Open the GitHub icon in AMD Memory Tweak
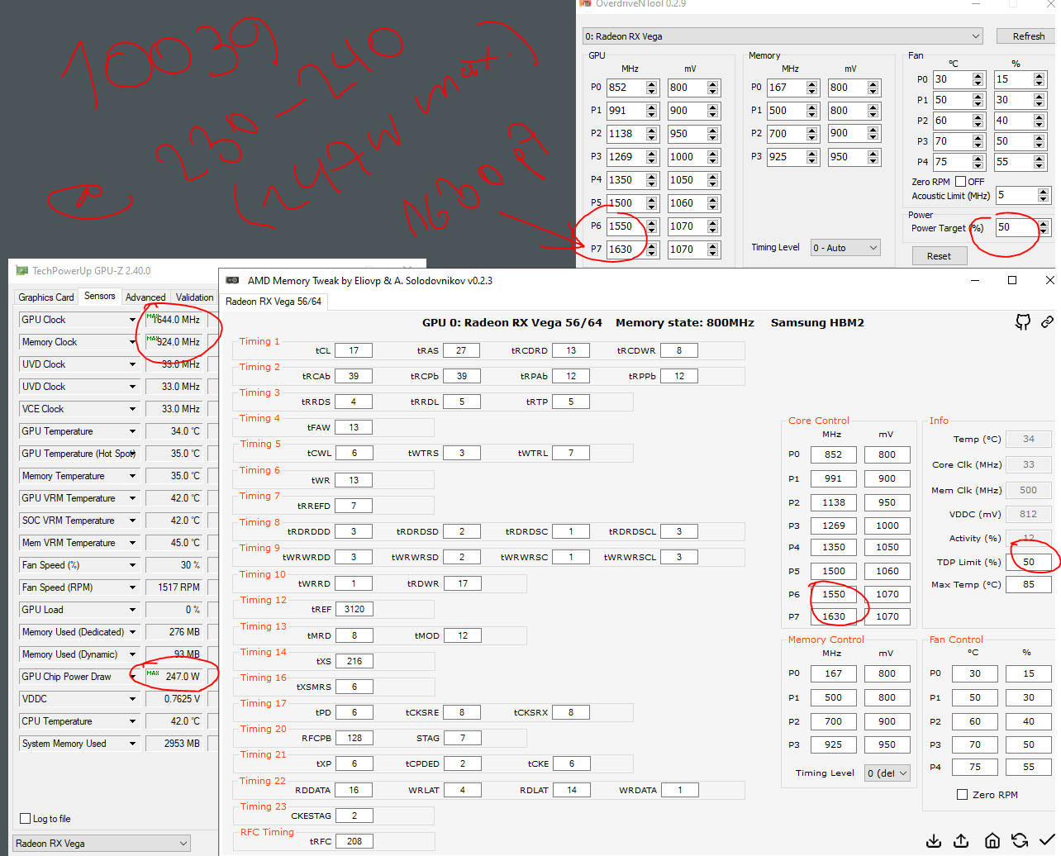 pos(1023,322)
